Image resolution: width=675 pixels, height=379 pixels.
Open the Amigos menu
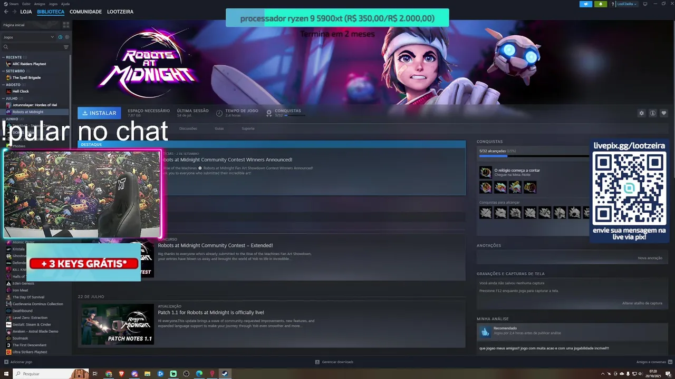[40, 4]
